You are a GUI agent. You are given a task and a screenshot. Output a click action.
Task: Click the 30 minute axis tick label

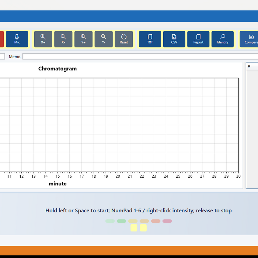pos(238,176)
